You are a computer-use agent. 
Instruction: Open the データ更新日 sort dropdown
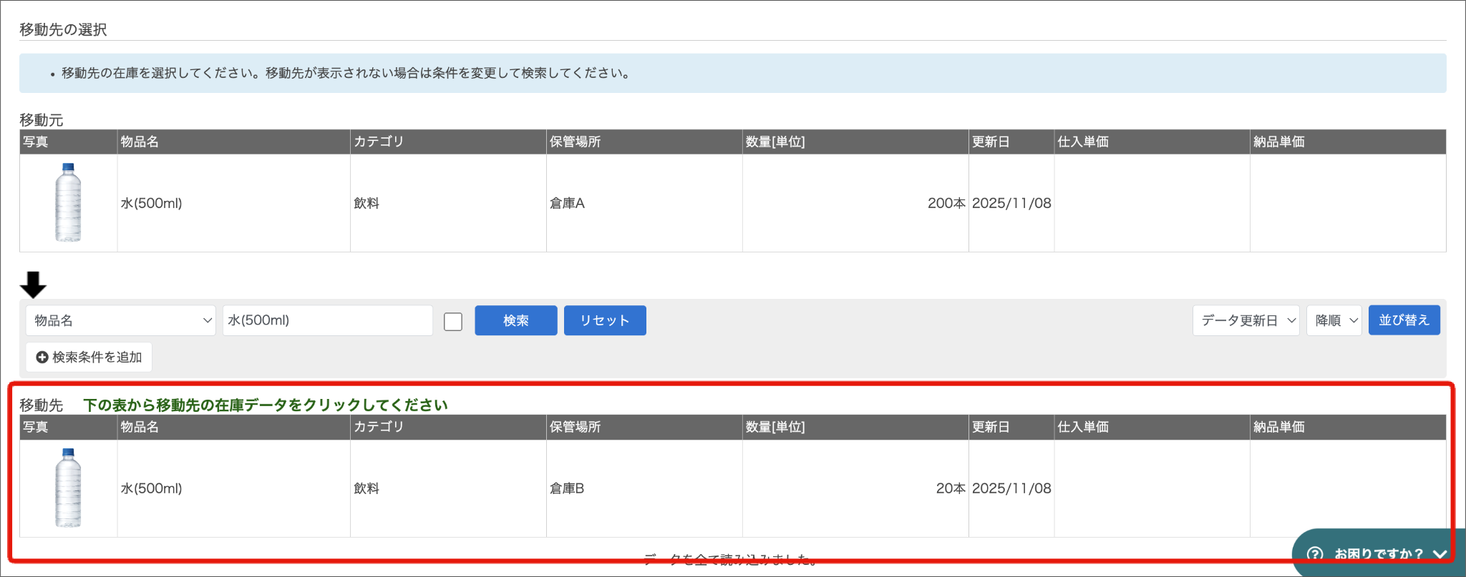coord(1246,320)
